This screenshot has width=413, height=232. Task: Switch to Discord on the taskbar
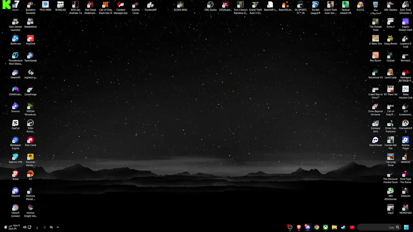pyautogui.click(x=307, y=227)
